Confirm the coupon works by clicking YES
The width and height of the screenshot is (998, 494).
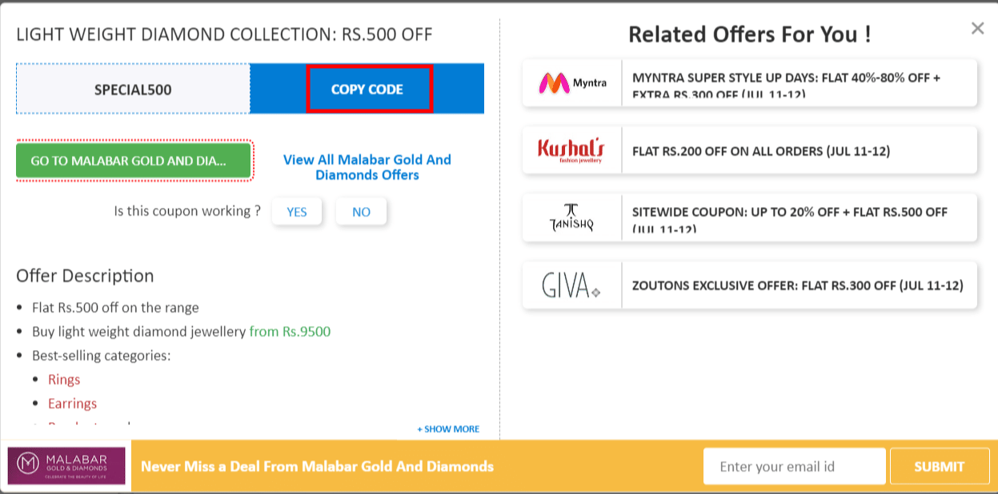click(x=297, y=211)
